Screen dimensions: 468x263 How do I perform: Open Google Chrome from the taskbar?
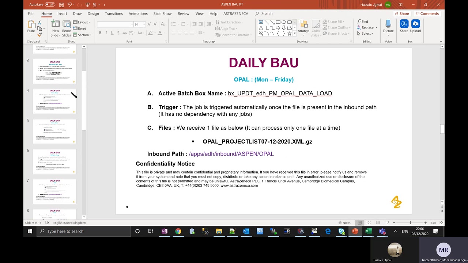coord(178,231)
